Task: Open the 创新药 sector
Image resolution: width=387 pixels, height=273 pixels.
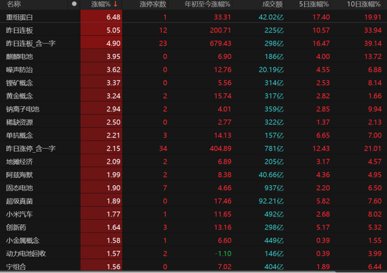Action: pos(16,227)
